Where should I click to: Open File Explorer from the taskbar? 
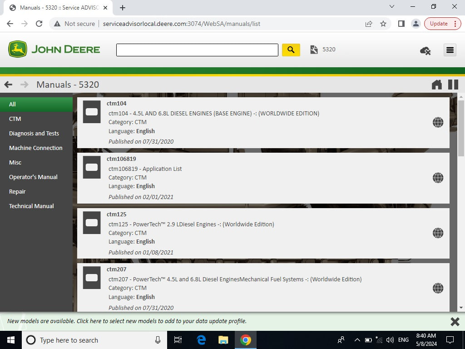point(223,340)
